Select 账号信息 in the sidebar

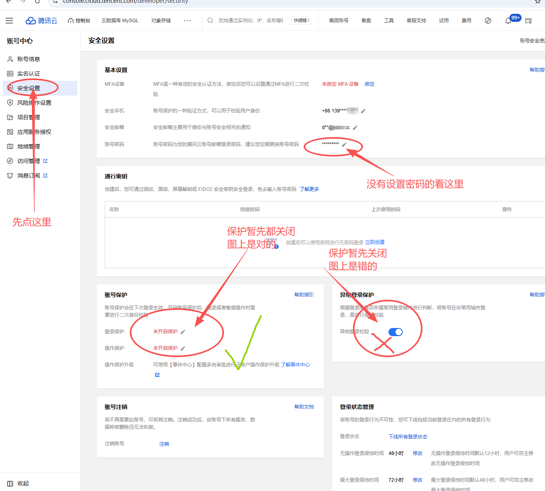point(28,59)
